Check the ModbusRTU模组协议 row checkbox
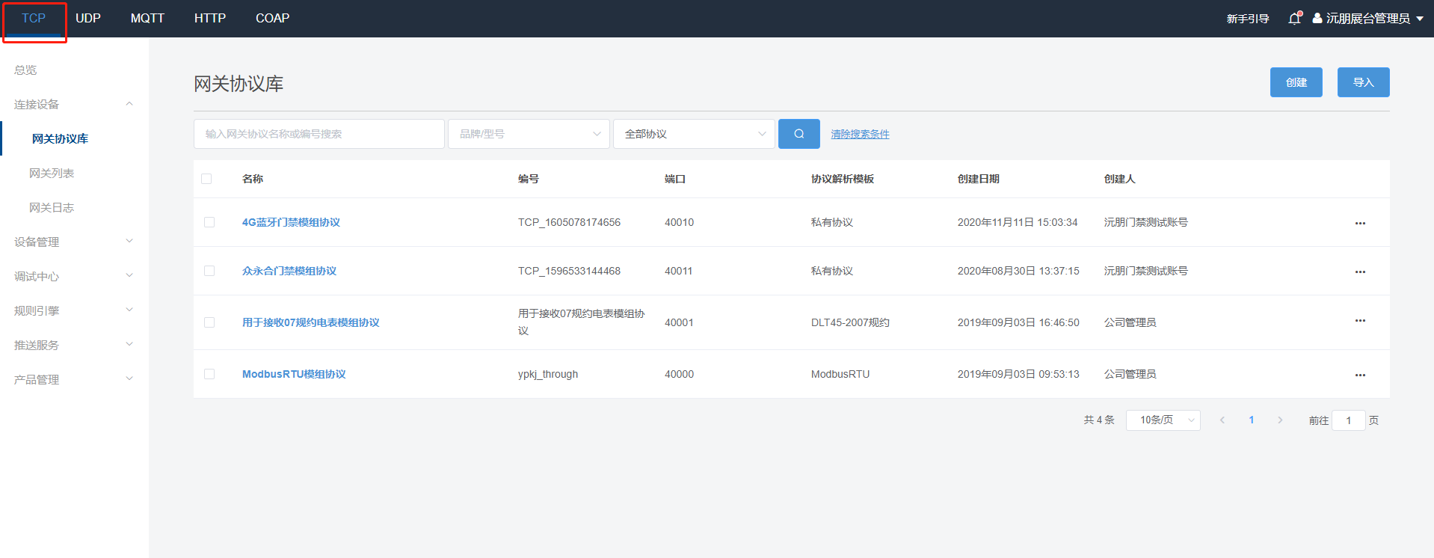1434x558 pixels. [209, 374]
